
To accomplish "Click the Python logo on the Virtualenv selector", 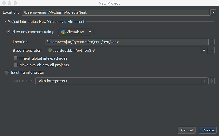I will 63,32.
